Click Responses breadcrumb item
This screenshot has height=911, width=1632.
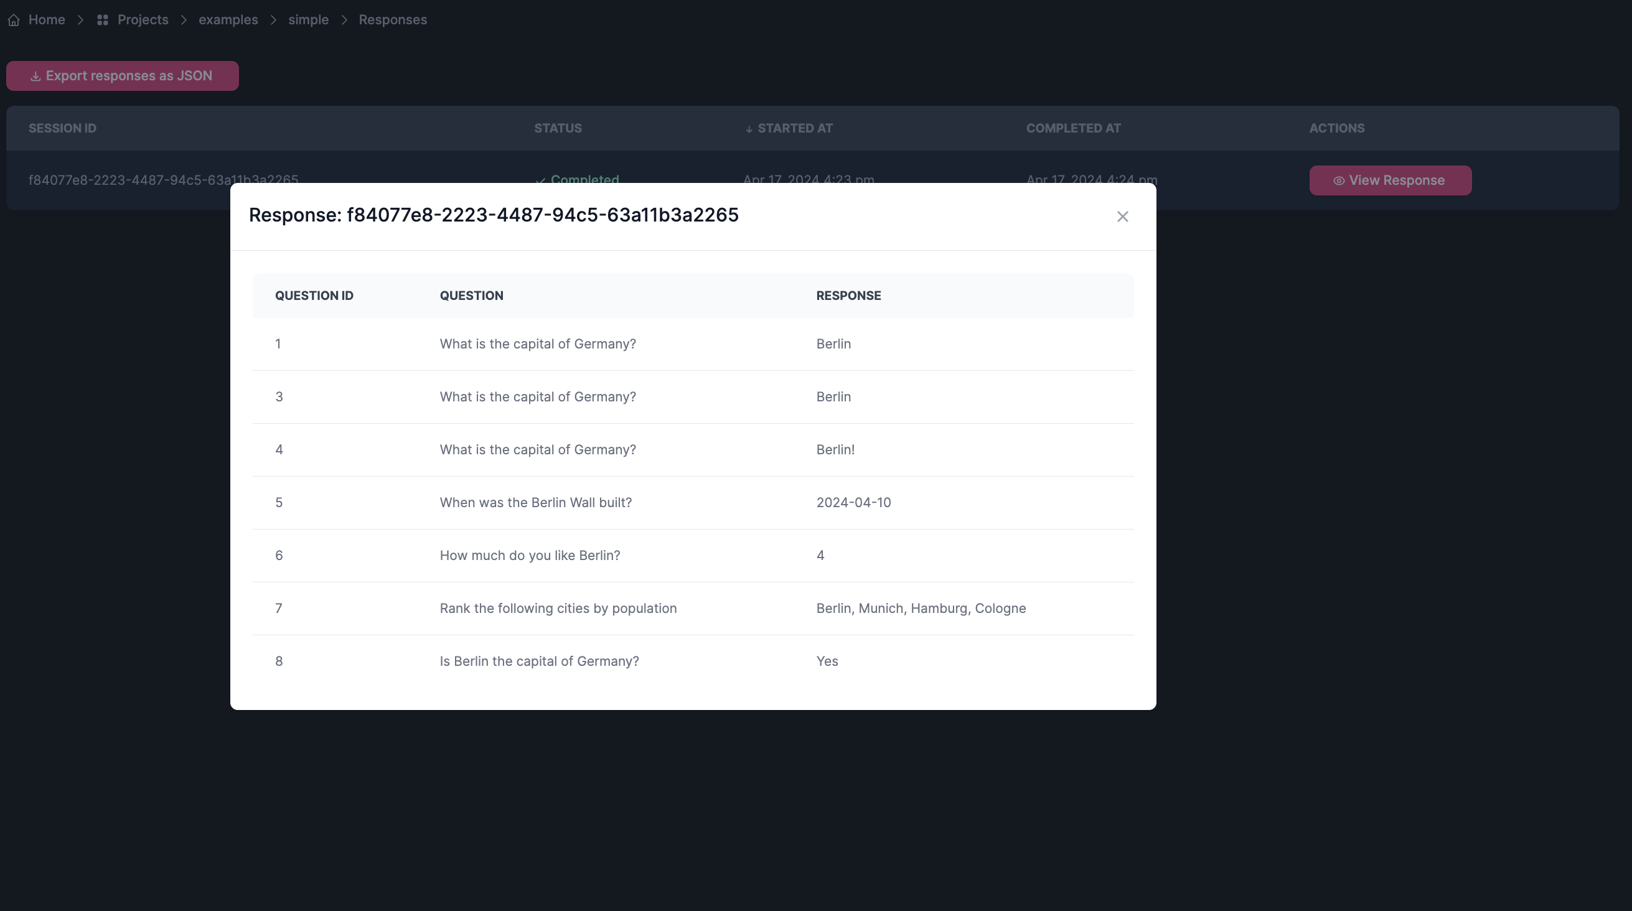(393, 20)
